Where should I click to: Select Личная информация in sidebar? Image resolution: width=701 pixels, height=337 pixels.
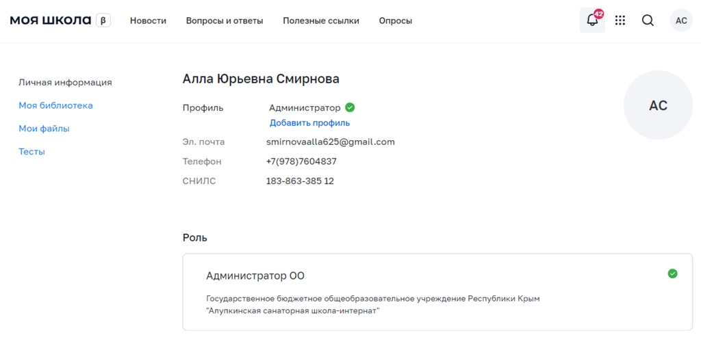click(x=65, y=83)
